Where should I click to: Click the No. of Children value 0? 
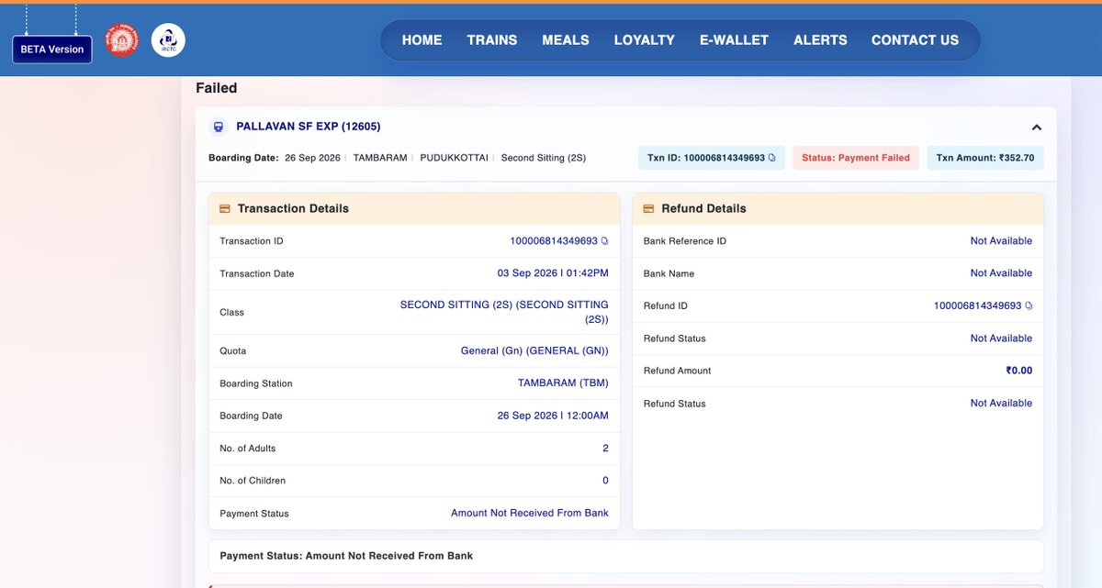click(x=605, y=481)
